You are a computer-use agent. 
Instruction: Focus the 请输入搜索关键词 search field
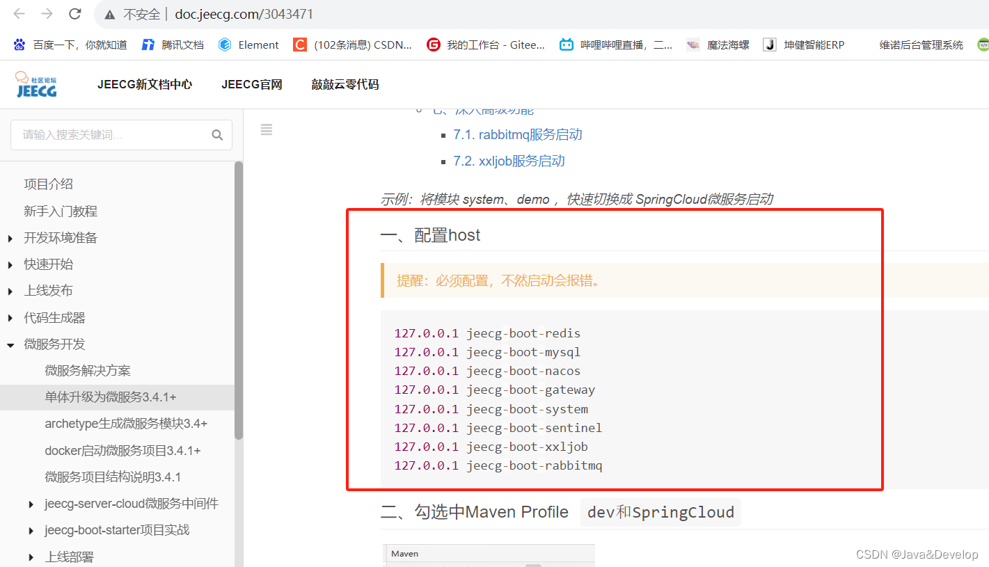pos(121,135)
